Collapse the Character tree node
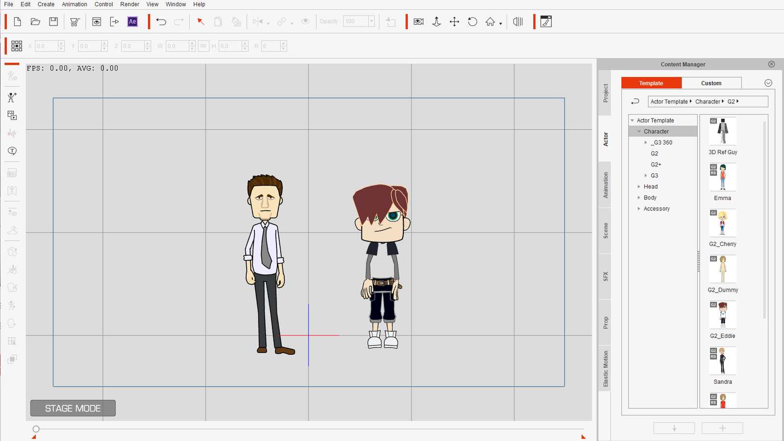The height and width of the screenshot is (441, 784). [639, 131]
